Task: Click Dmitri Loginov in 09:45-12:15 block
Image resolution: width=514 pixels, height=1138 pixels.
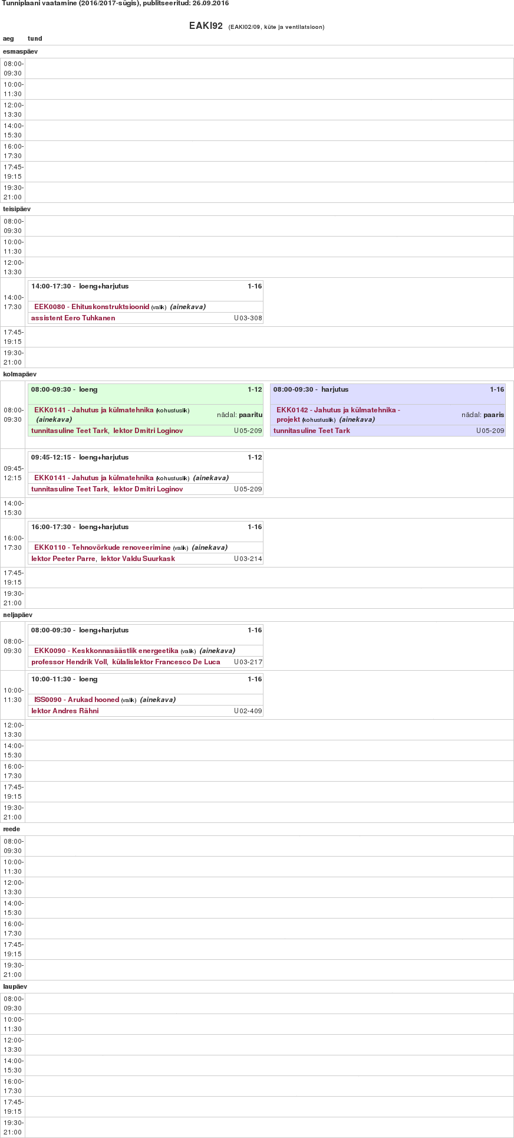Action: (x=148, y=489)
